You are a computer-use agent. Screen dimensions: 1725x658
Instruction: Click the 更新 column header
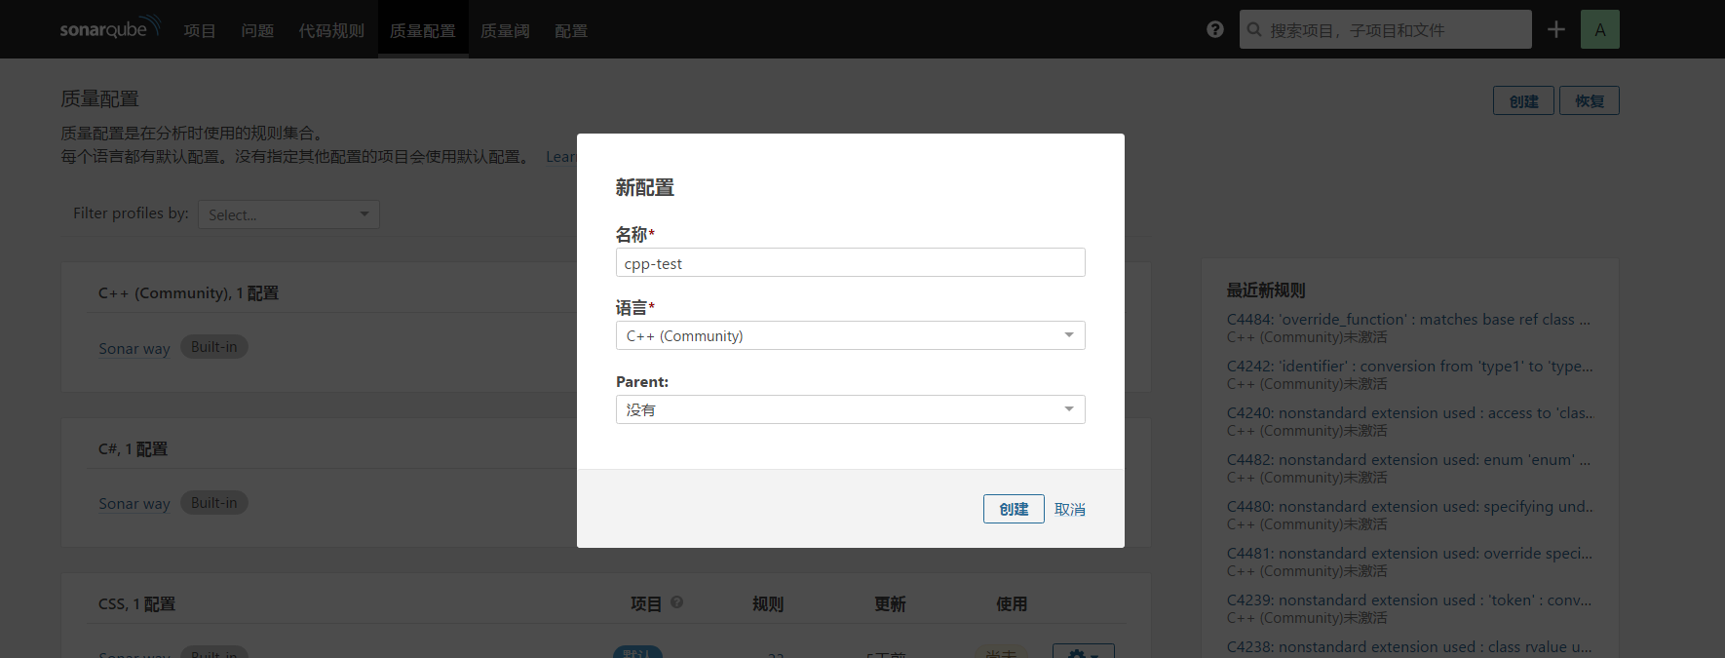890,603
